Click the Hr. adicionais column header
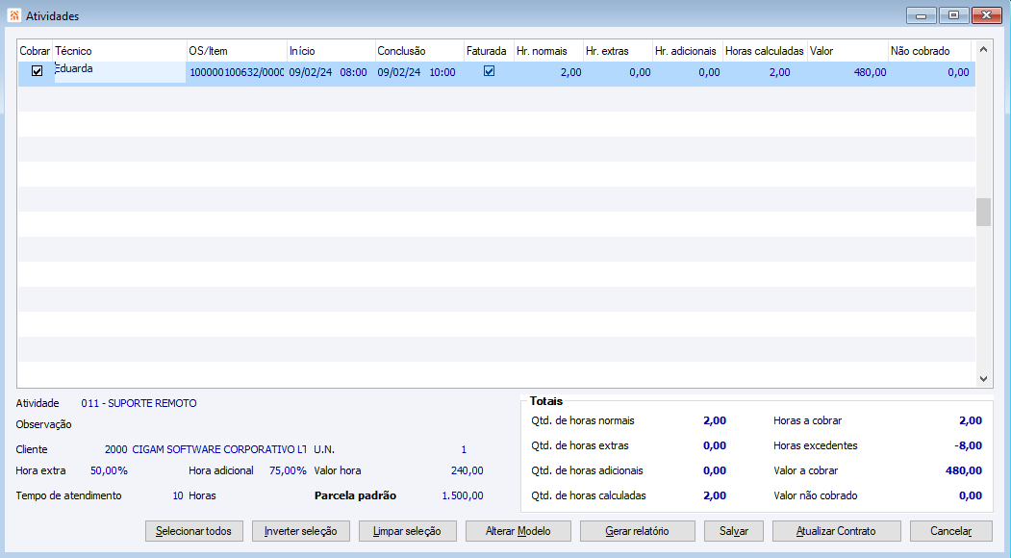 coord(688,51)
